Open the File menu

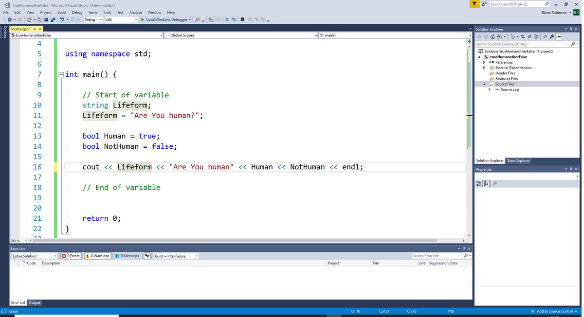(6, 12)
